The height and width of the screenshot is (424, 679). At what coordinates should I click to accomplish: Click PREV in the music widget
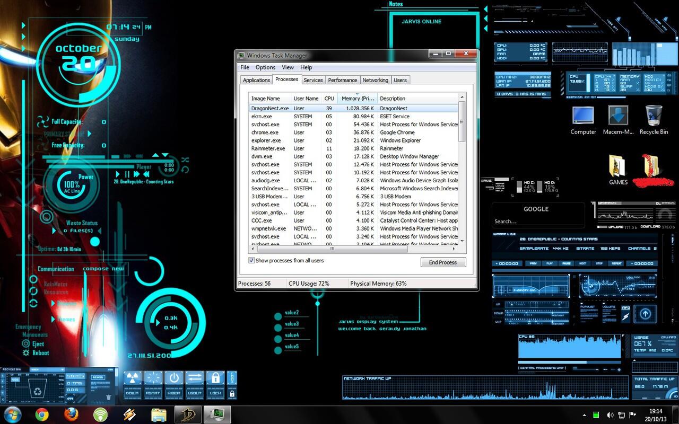pos(533,263)
